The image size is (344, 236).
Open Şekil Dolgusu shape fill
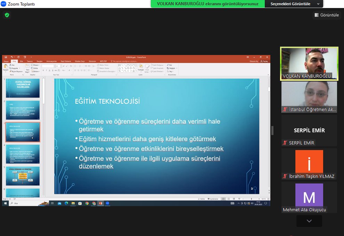(157, 65)
